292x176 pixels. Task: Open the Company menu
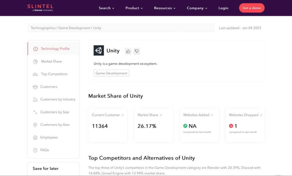(197, 8)
